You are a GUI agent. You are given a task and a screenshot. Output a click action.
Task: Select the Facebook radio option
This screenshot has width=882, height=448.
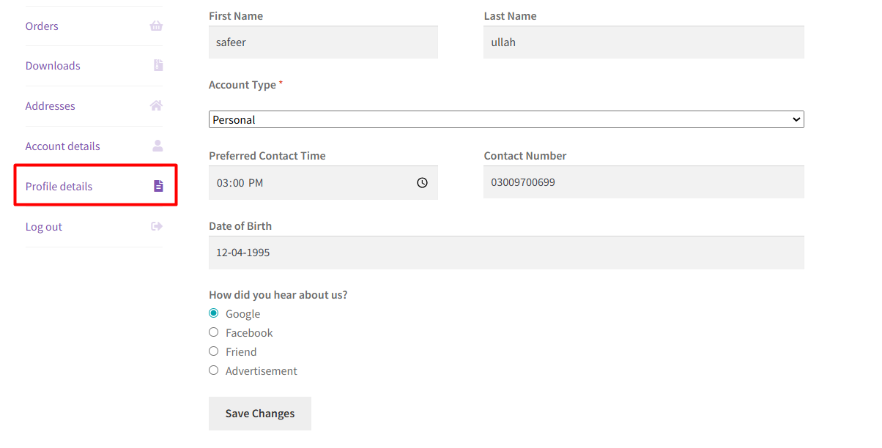point(214,332)
